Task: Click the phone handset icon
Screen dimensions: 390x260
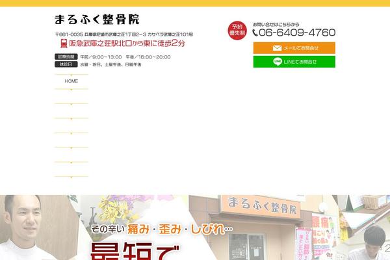Action: click(x=255, y=33)
